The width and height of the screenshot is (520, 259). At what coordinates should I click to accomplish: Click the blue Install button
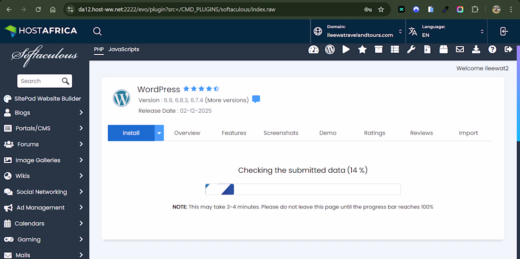click(x=131, y=133)
